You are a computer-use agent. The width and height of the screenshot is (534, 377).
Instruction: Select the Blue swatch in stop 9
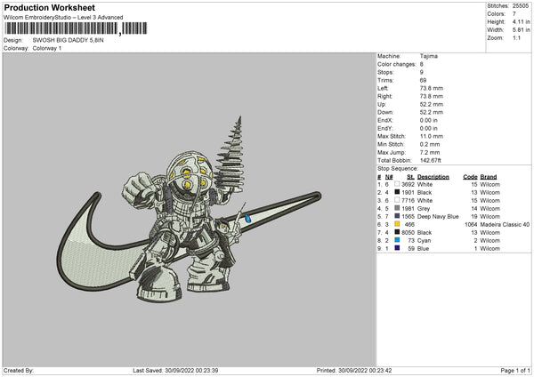click(x=397, y=248)
